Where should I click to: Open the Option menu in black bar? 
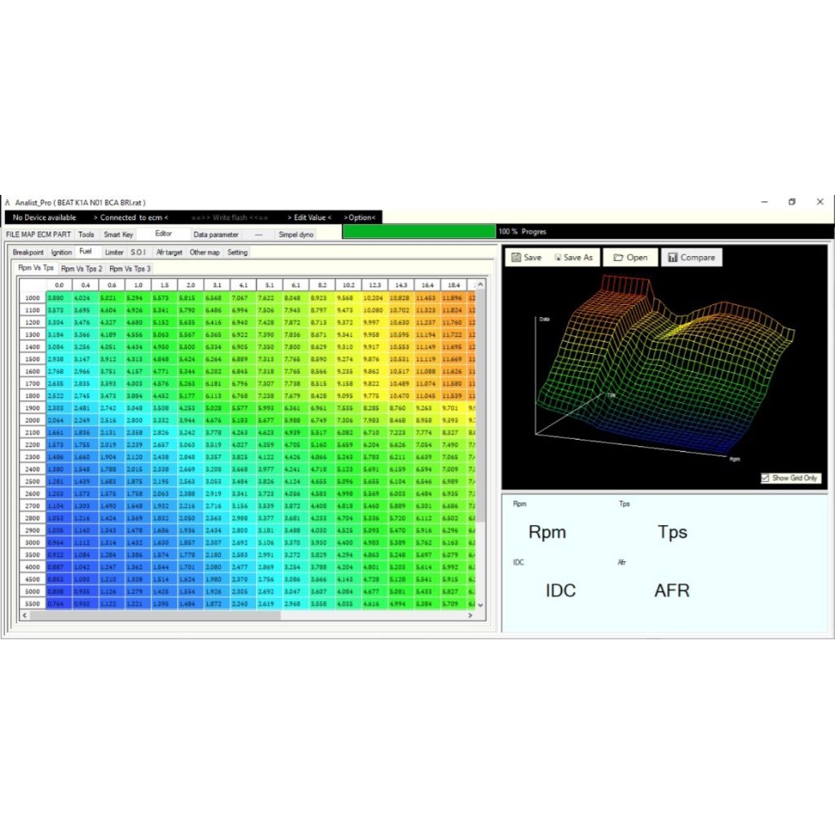point(360,218)
